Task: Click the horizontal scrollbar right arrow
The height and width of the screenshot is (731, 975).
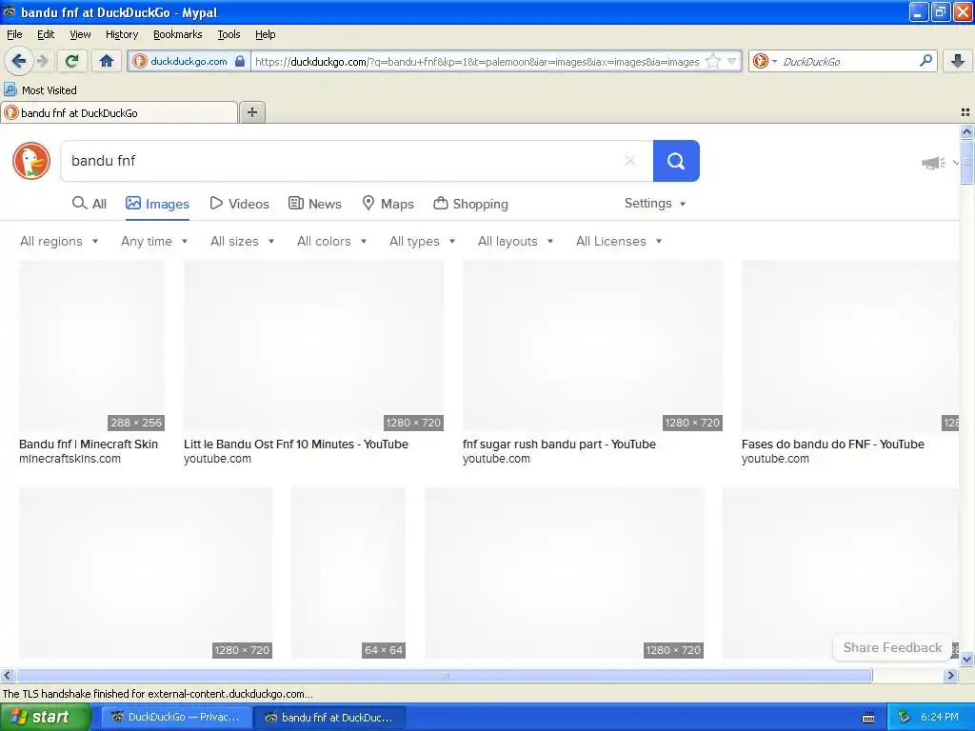Action: tap(950, 676)
